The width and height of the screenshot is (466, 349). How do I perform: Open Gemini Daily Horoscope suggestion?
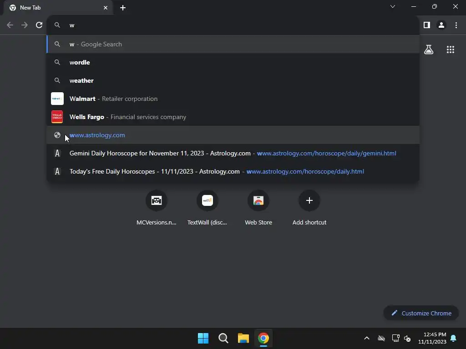[x=233, y=153]
